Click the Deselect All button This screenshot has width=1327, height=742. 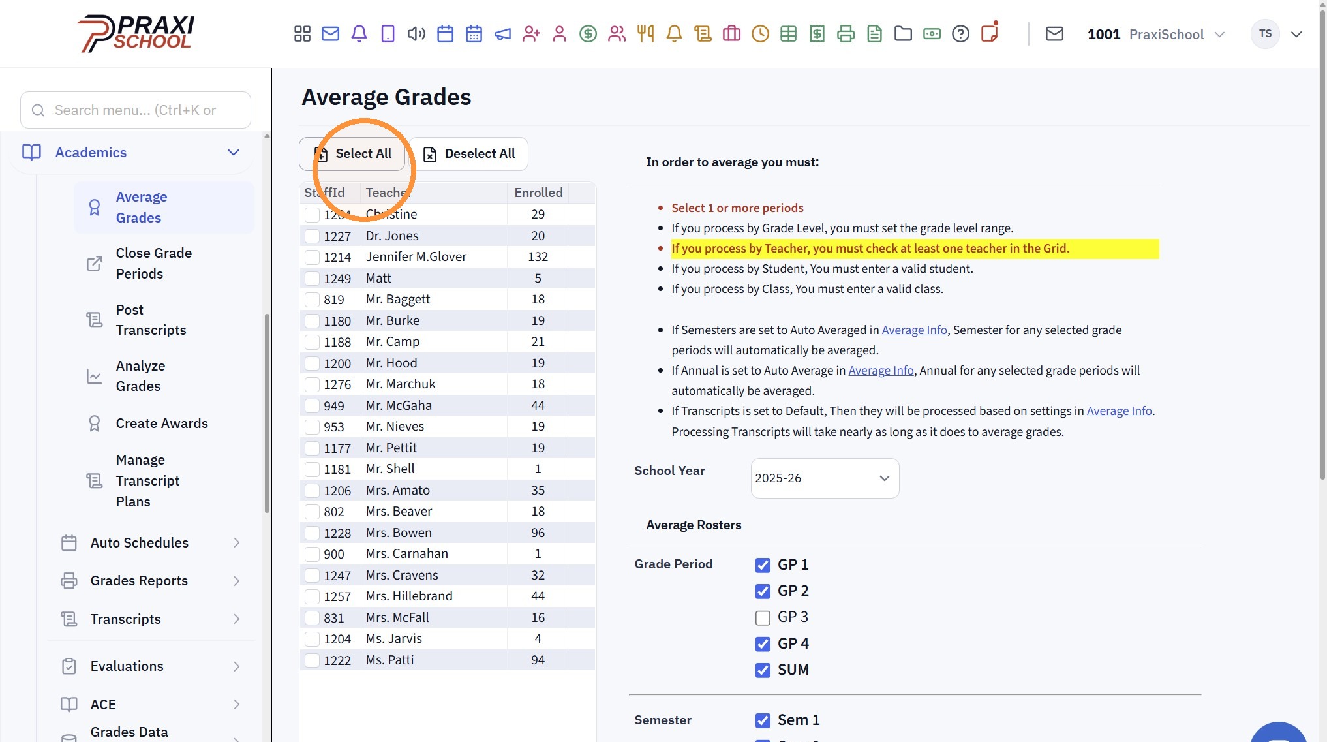pos(468,154)
